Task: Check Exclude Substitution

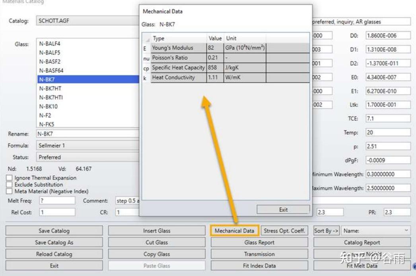Action: pos(8,184)
